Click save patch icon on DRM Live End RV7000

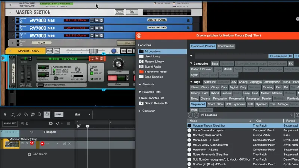click(101, 28)
